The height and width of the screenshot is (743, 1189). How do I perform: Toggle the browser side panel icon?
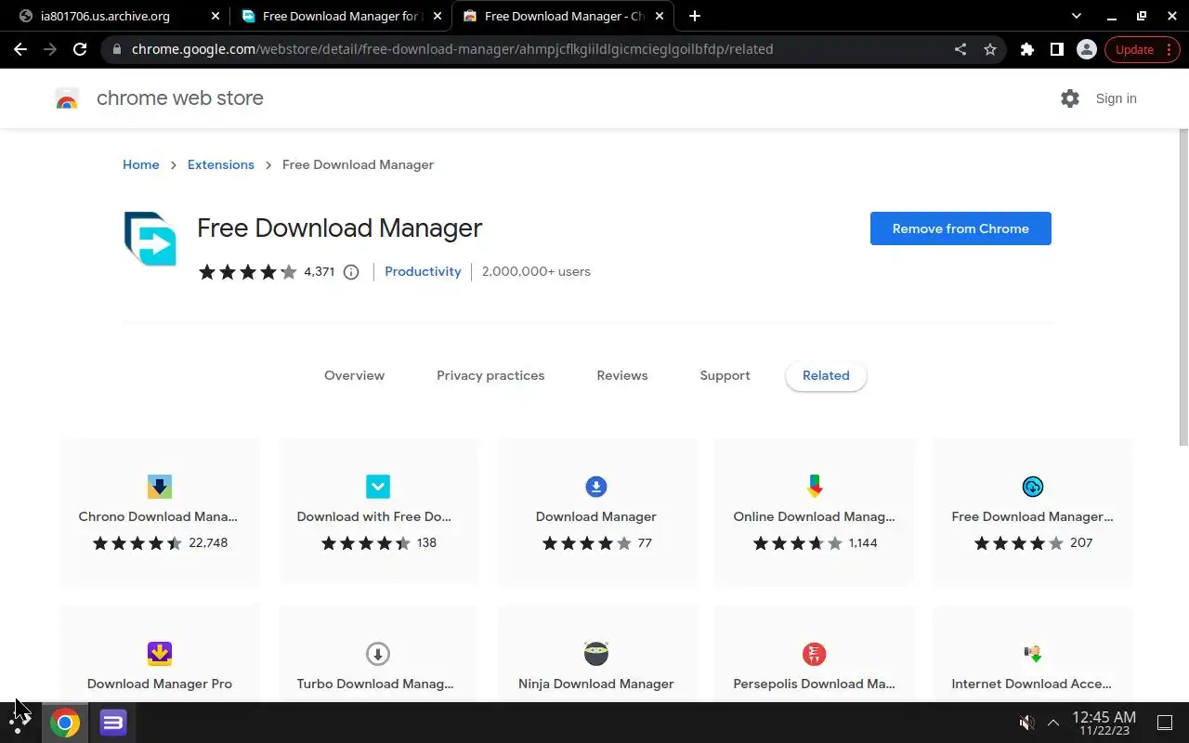pyautogui.click(x=1056, y=49)
